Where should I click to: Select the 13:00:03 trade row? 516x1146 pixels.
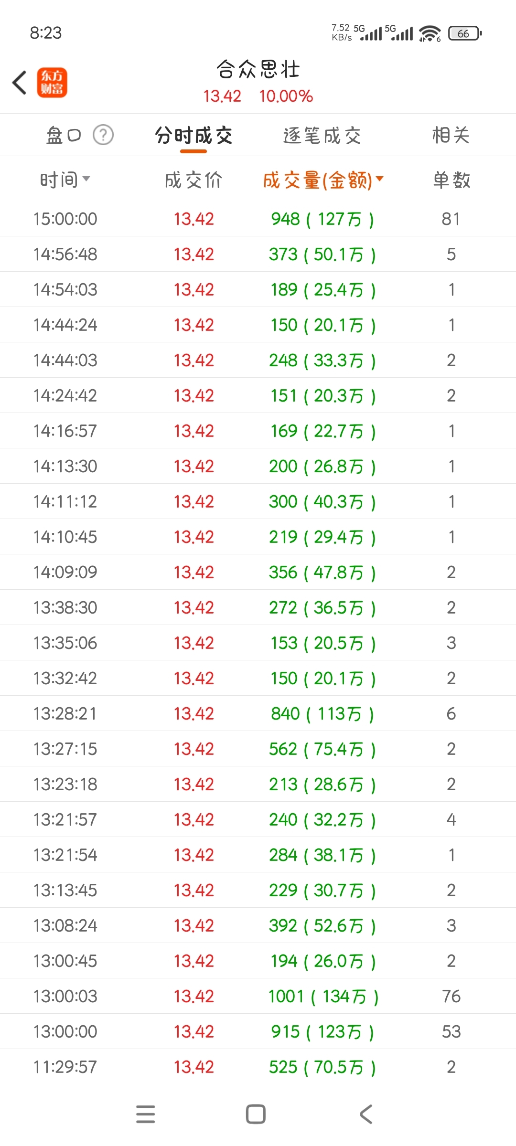pos(258,996)
